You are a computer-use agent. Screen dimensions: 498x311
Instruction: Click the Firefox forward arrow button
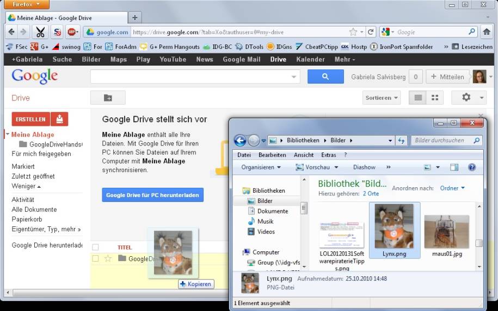click(23, 32)
